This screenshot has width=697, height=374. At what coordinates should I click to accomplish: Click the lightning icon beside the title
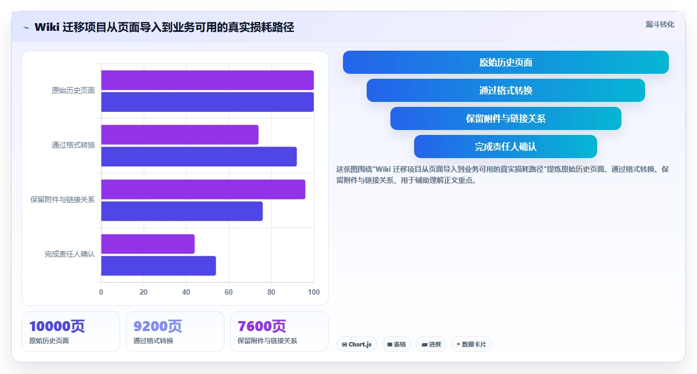26,28
